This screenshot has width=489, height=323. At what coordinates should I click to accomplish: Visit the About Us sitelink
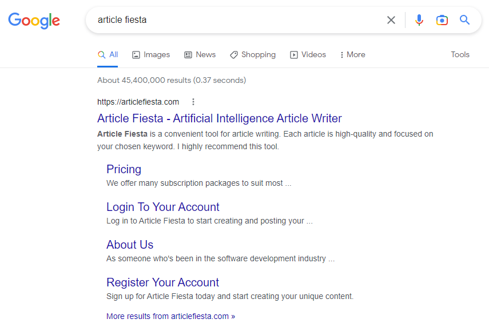click(130, 245)
